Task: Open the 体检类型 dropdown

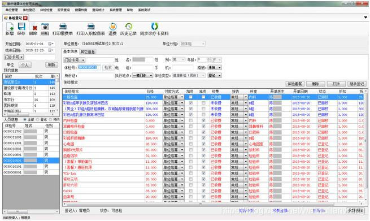Action: pos(189,75)
